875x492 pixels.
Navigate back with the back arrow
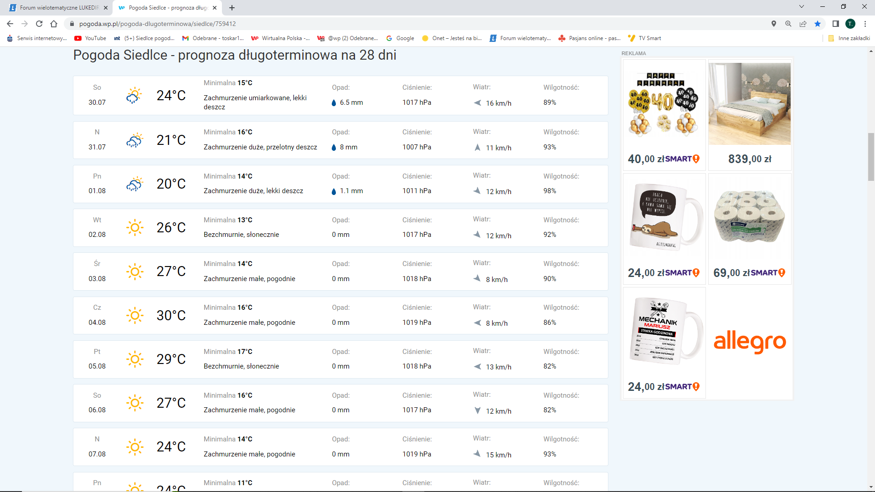click(x=10, y=24)
